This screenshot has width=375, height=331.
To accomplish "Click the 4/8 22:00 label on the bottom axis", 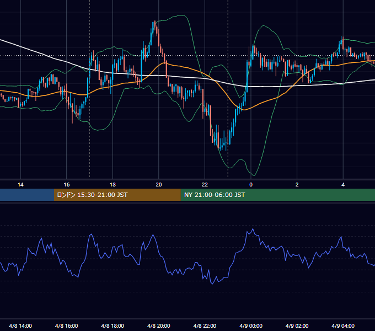I will click(x=205, y=325).
